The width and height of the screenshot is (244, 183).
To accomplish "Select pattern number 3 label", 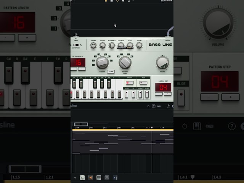I will (95, 56).
